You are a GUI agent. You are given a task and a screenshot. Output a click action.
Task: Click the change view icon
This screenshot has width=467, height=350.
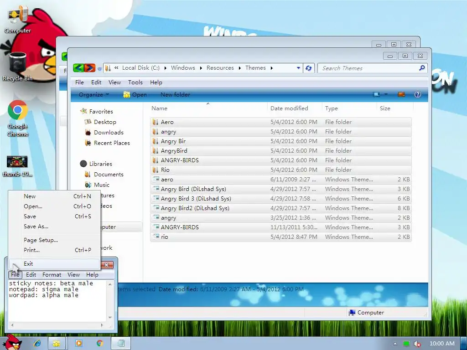click(376, 95)
